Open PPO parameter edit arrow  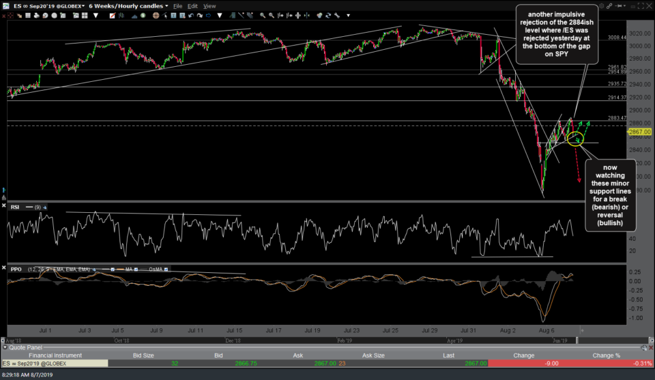93,269
